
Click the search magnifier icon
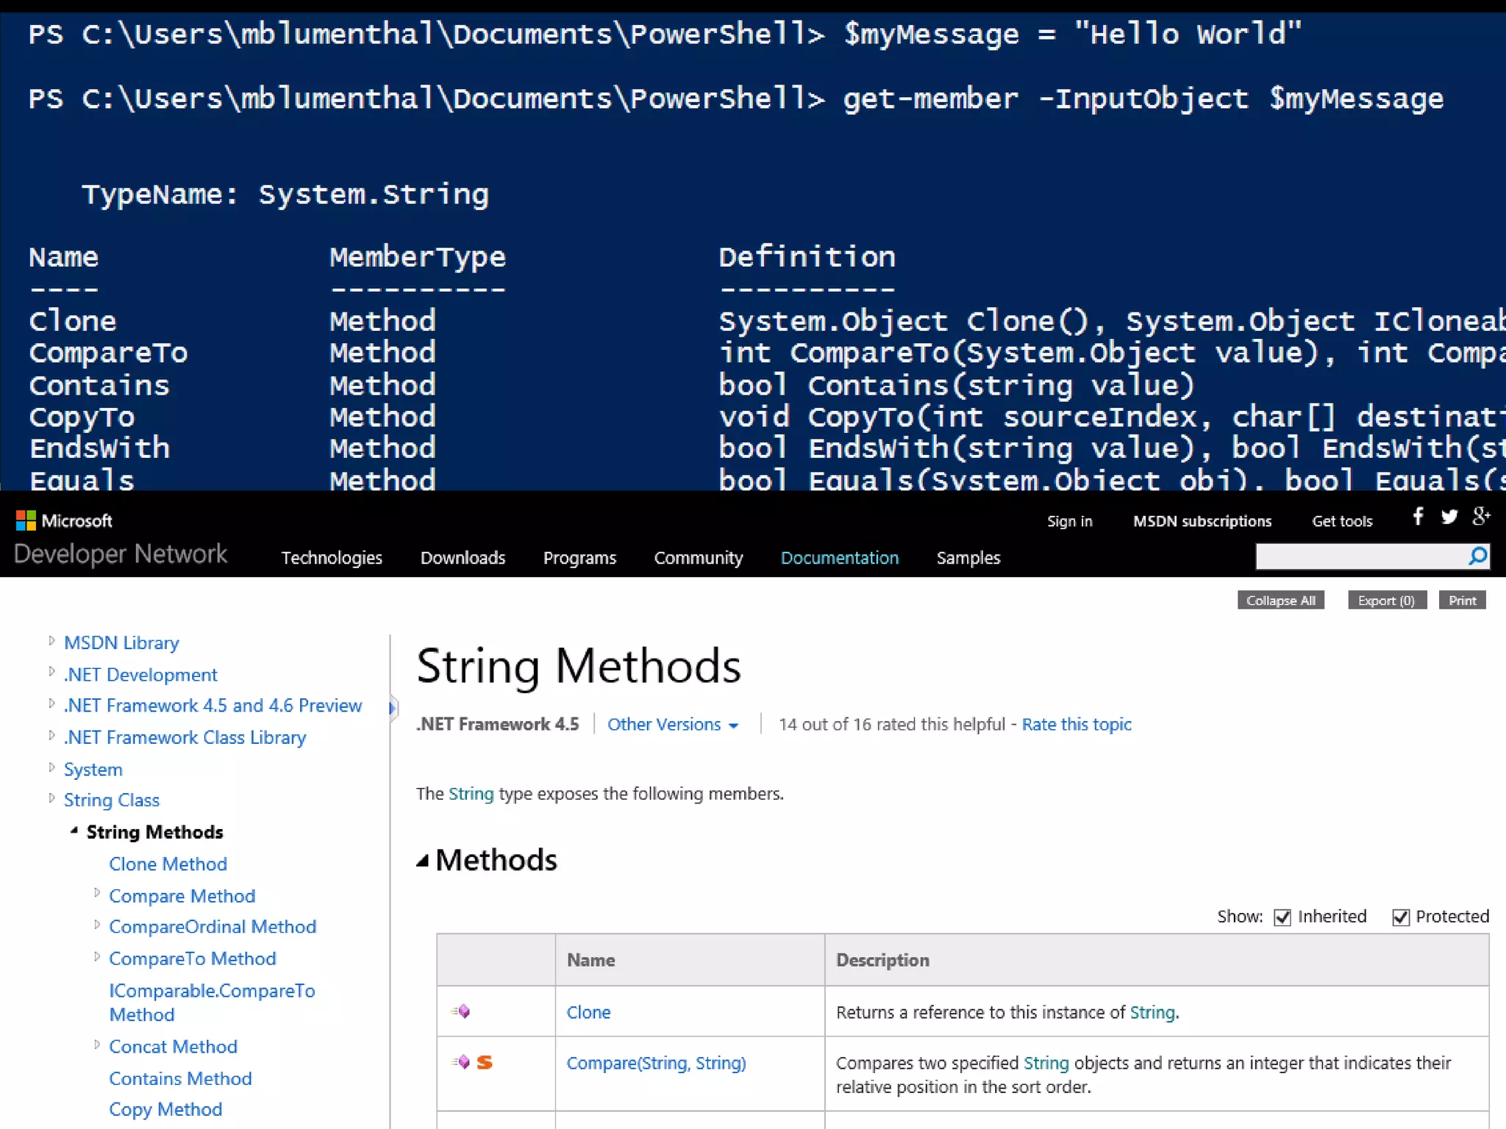(x=1477, y=556)
